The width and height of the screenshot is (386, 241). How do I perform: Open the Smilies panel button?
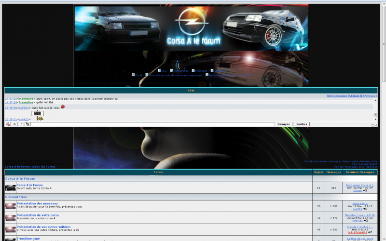tap(302, 124)
